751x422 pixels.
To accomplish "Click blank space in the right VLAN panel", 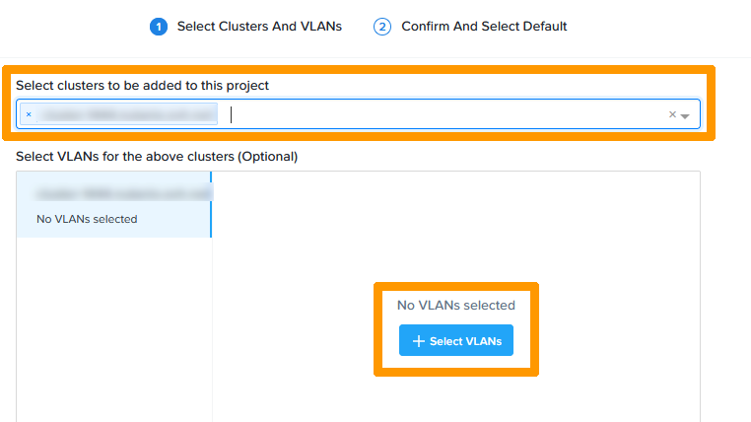I will [591, 227].
